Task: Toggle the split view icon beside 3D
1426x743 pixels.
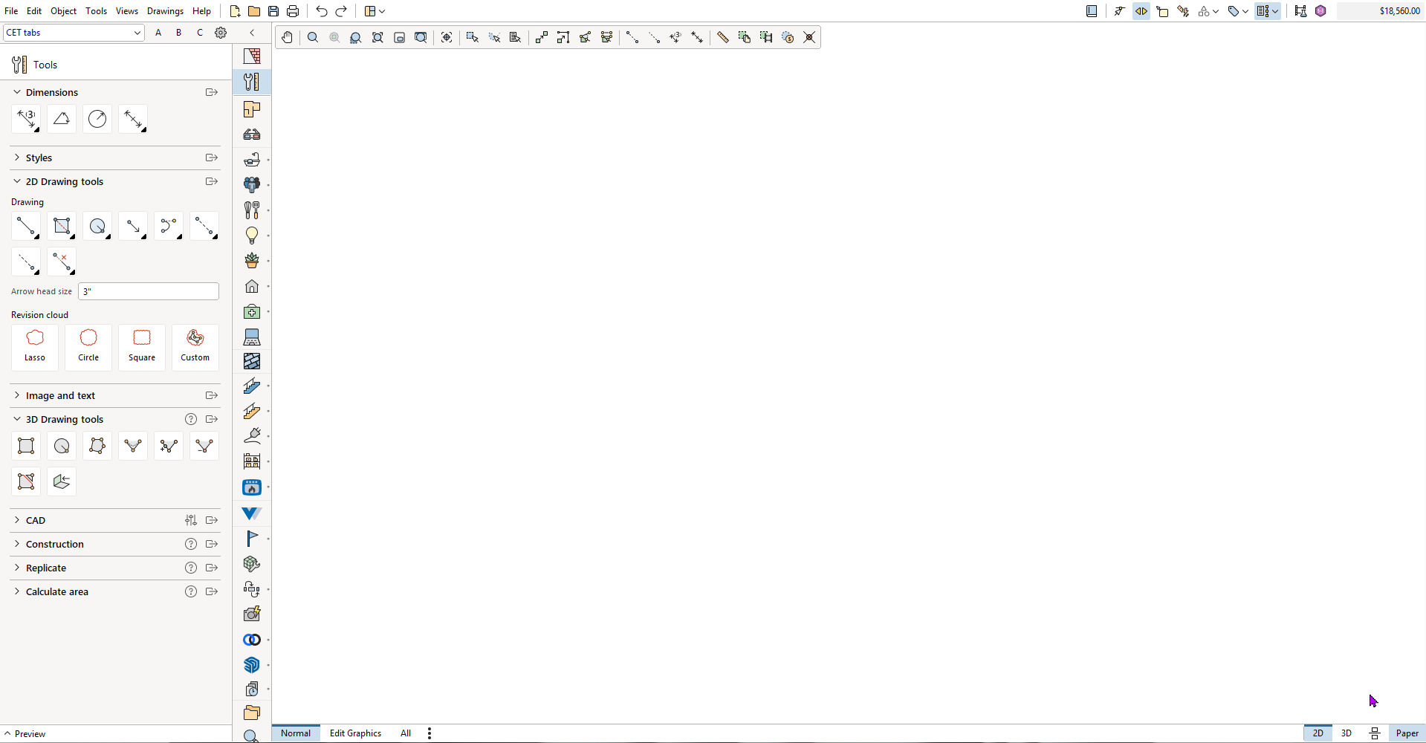Action: [x=1374, y=733]
